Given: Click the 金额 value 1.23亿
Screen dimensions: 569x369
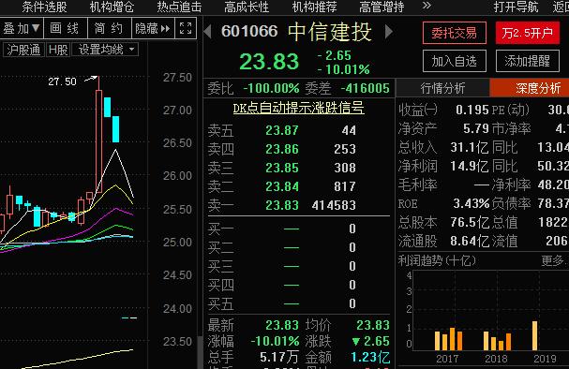Looking at the screenshot, I should click(370, 358).
